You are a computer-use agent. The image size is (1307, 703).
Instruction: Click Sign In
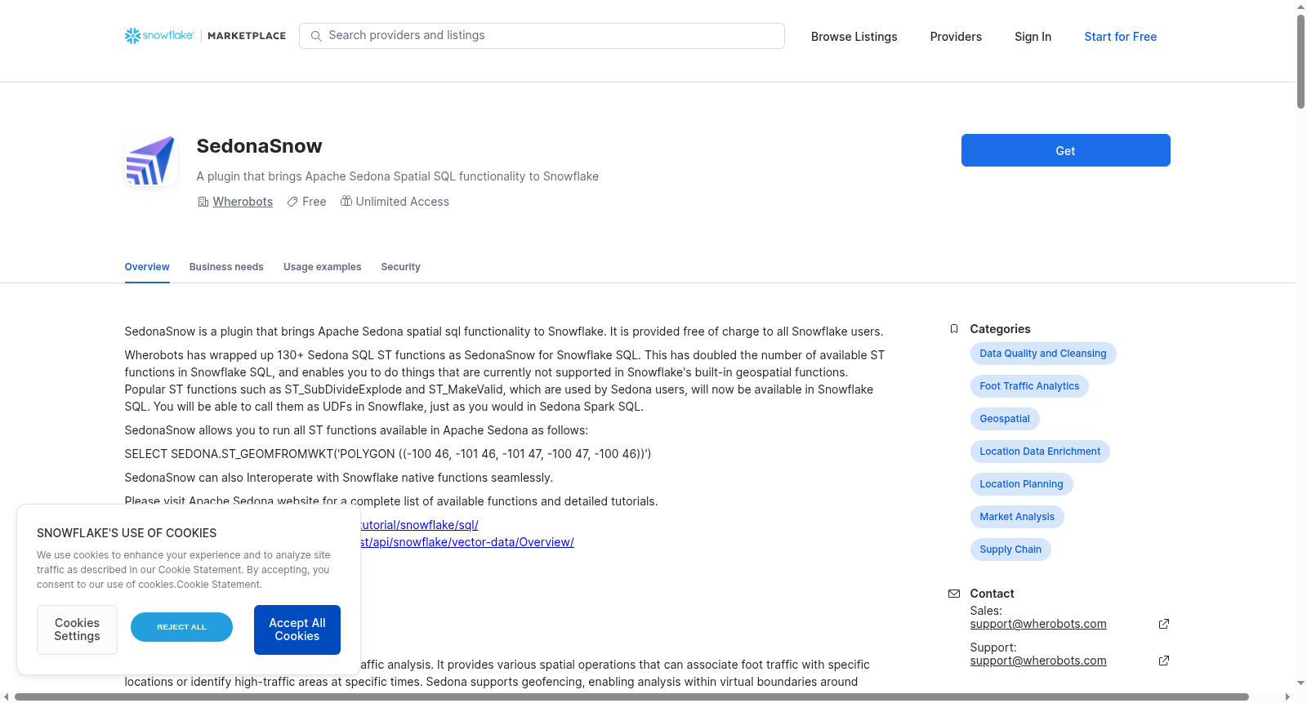(1033, 37)
